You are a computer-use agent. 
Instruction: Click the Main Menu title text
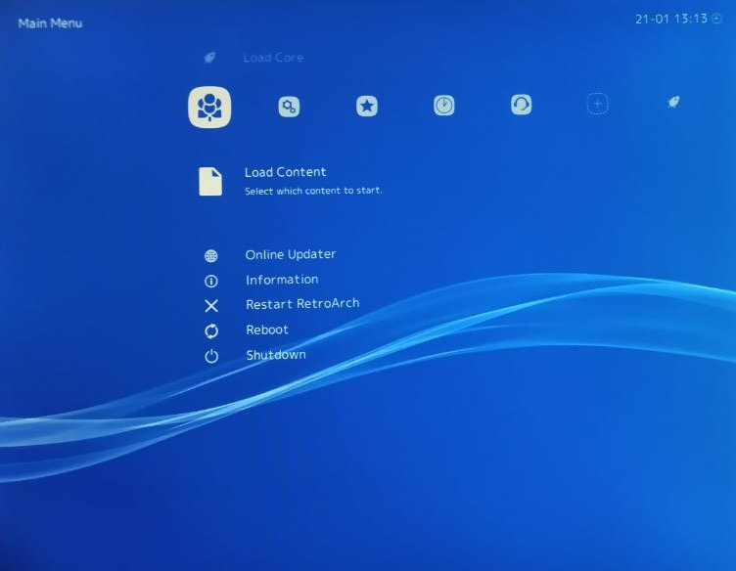(50, 22)
